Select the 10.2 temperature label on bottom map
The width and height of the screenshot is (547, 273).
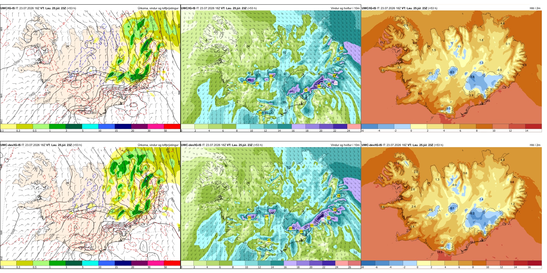point(396,163)
